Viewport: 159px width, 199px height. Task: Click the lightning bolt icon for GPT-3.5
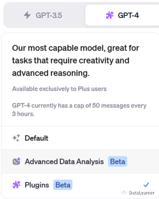(27, 15)
